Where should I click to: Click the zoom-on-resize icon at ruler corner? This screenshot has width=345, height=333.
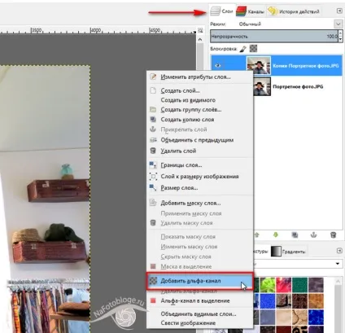click(200, 30)
